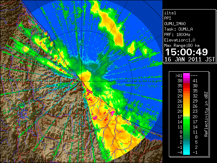
Task: Click the 'ilts1' label in info panel
Action: click(170, 13)
